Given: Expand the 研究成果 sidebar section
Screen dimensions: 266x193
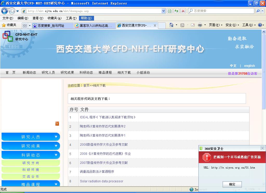Looking at the screenshot, I should [31, 146].
